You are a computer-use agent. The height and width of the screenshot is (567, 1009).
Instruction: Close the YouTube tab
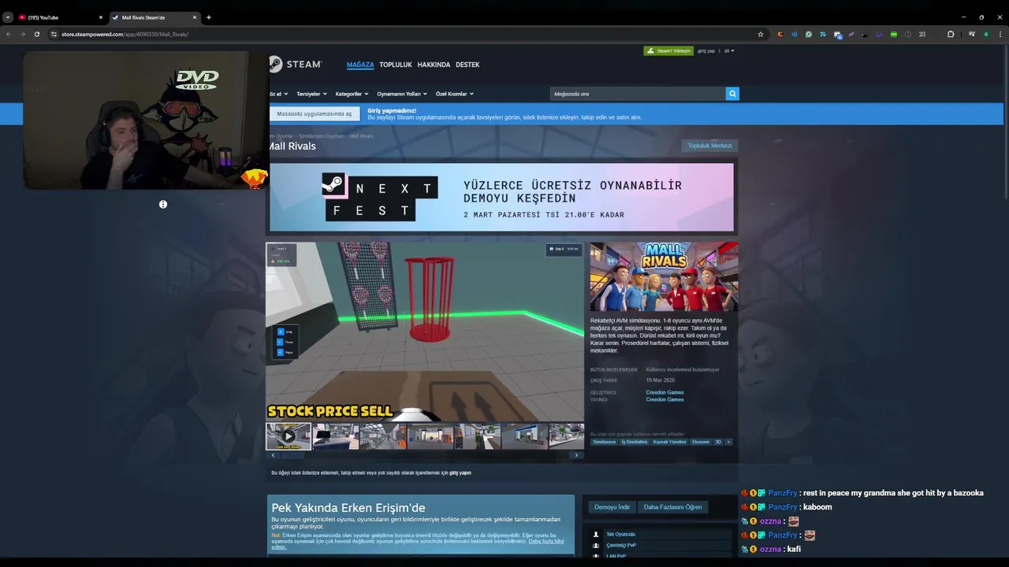100,17
